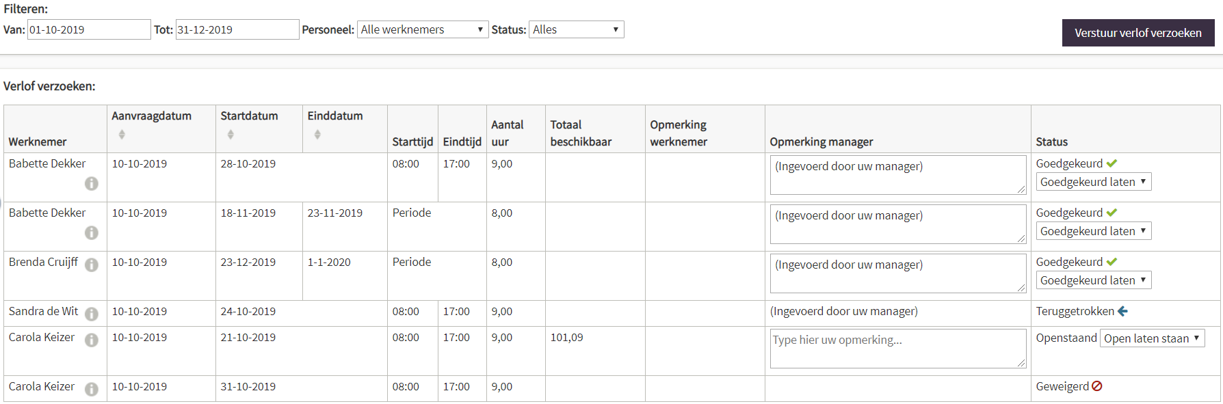Screen dimensions: 1223x404
Task: Click the red Geweigerd prohibited icon
Action: pyautogui.click(x=1097, y=386)
